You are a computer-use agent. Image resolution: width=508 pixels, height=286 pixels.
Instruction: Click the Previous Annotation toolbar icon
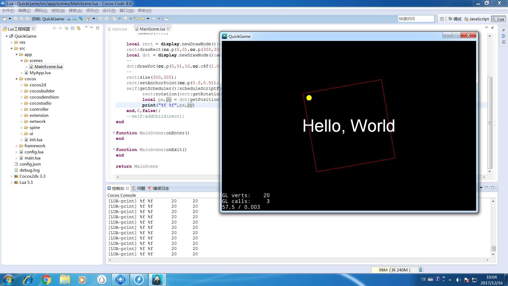coord(125,19)
